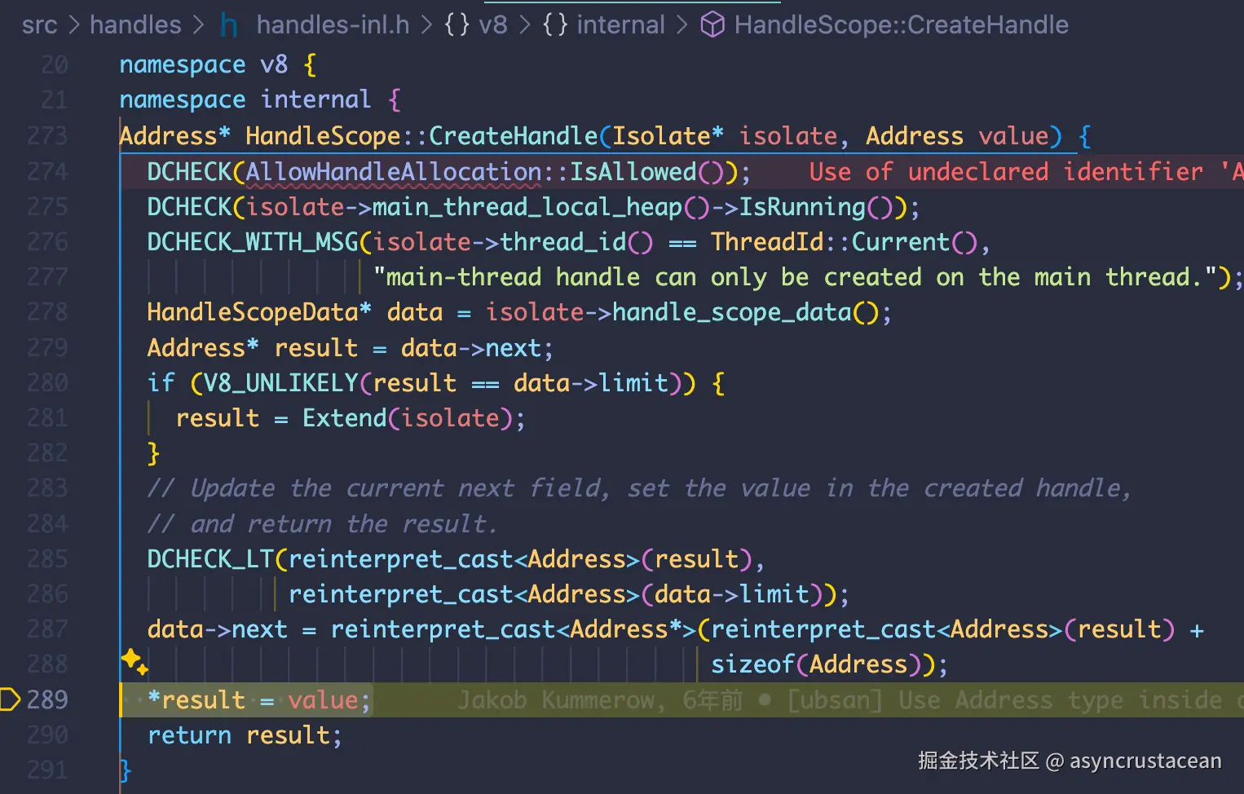
Task: Click 'data->next' assignment target on line 287
Action: coord(218,629)
